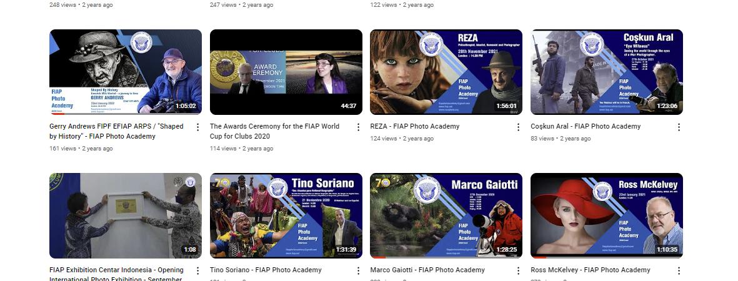This screenshot has height=281, width=738.
Task: Open action menu for Tino Soriano video
Action: tap(358, 270)
